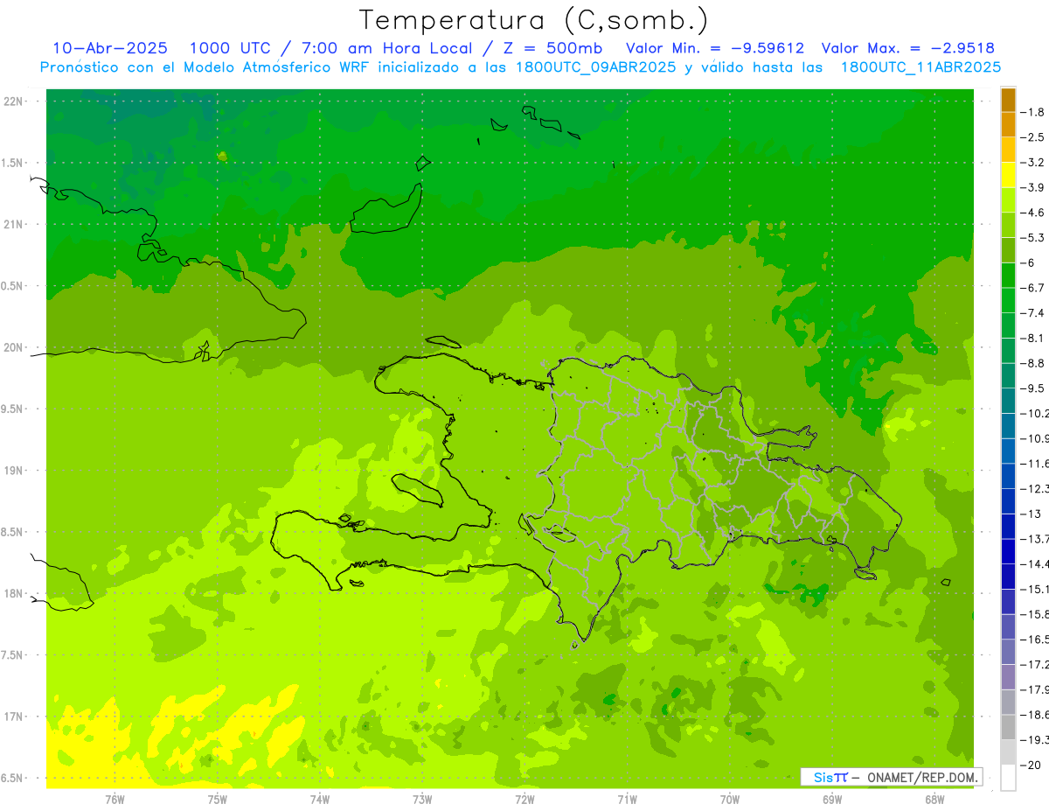Click the white swatch below -20
This screenshot has width=1049, height=811.
[1008, 777]
